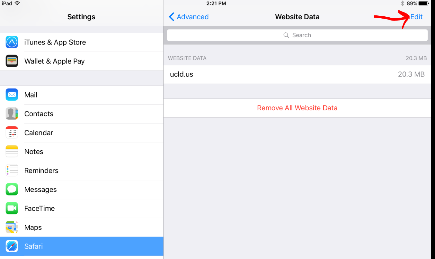435x259 pixels.
Task: Tap the Wallet & Apple Pay icon
Action: [12, 61]
